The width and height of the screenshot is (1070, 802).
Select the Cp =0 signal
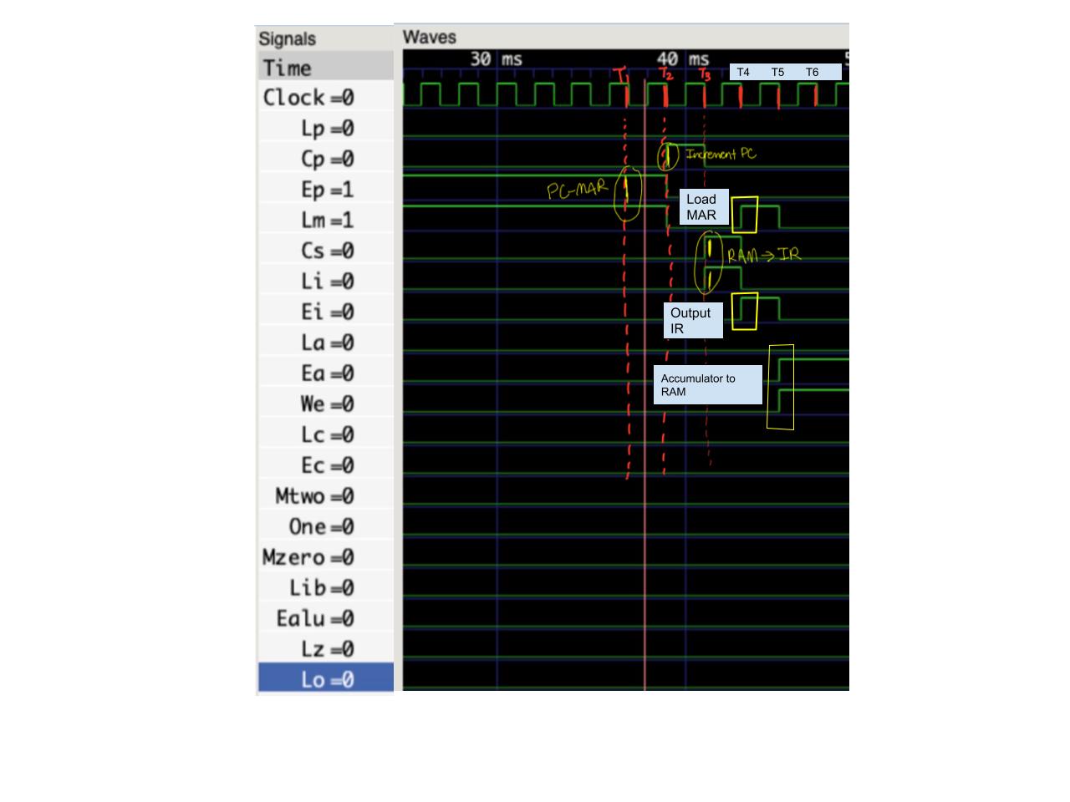click(x=326, y=159)
